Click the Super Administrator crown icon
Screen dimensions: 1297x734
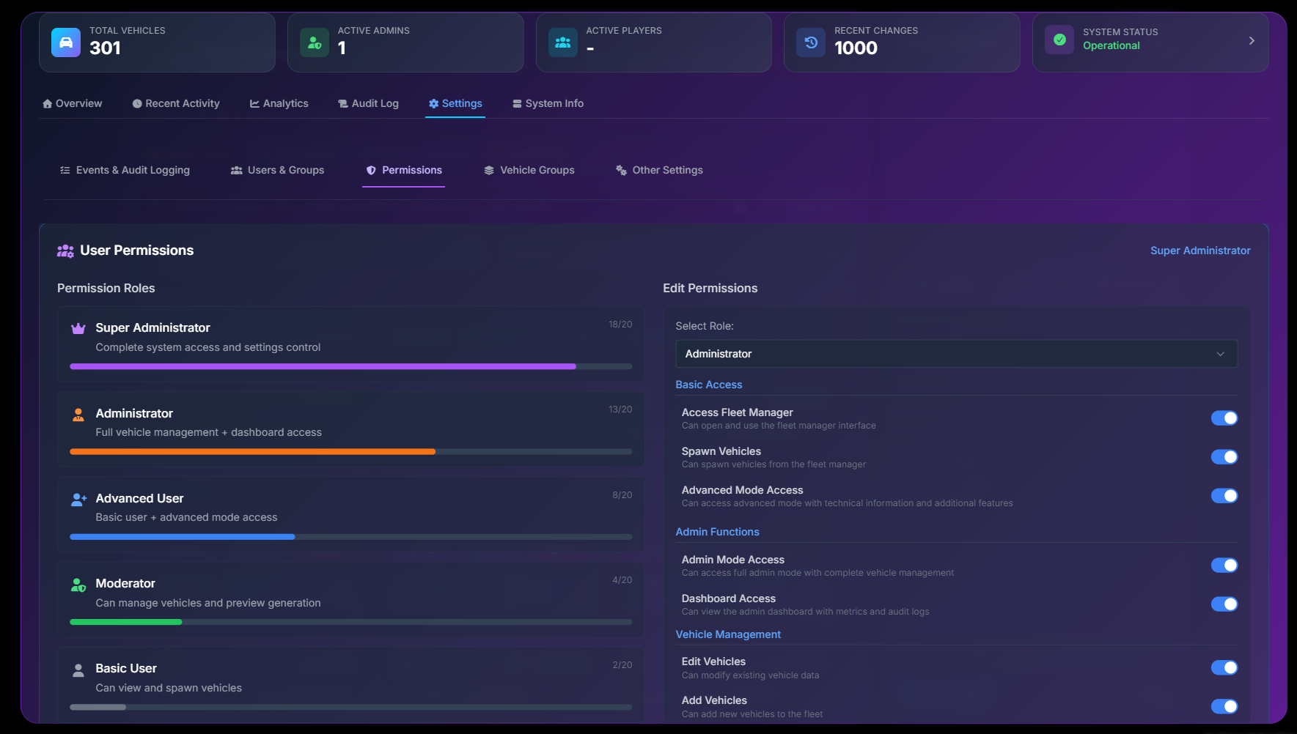pyautogui.click(x=78, y=328)
